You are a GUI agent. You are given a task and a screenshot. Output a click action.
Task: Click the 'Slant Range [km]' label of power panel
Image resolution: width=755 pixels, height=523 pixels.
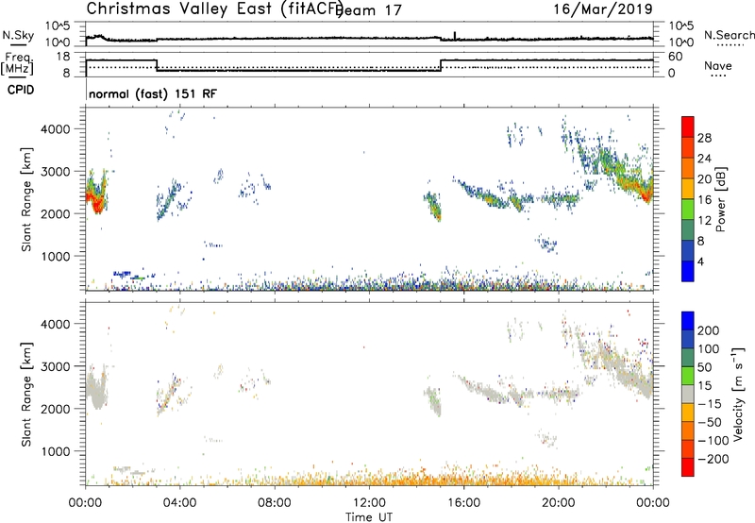click(x=26, y=199)
